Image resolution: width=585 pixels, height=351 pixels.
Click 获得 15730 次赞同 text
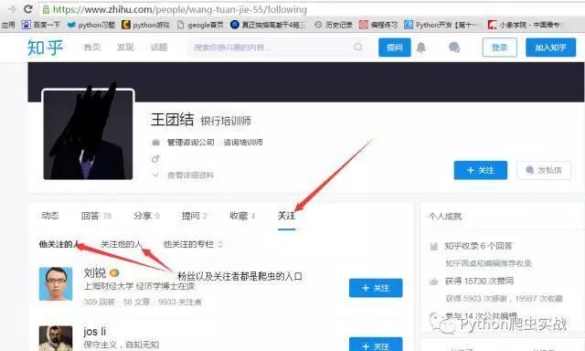479,282
